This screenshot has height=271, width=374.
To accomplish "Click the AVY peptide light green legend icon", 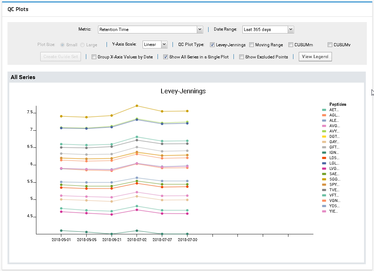I will 324,131.
